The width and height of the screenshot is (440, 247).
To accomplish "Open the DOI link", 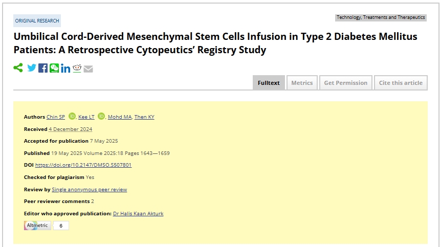I will tap(83, 165).
